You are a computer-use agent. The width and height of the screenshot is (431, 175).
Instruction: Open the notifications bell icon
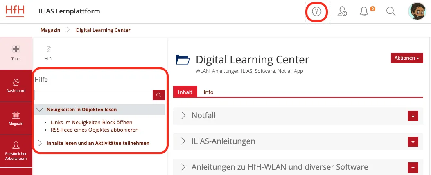click(x=364, y=12)
